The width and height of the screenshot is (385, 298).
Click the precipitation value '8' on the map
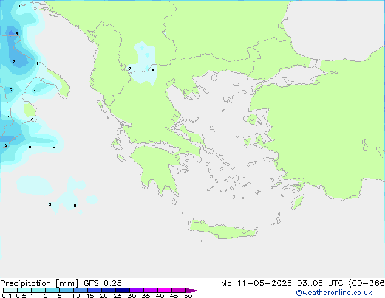point(16,34)
